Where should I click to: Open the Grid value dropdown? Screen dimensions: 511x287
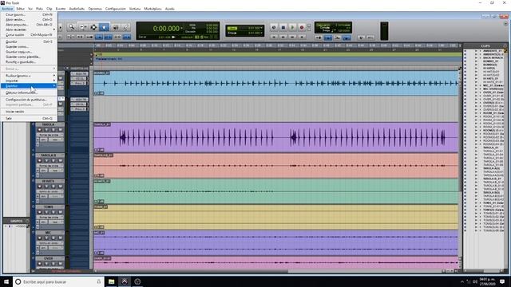tap(261, 28)
